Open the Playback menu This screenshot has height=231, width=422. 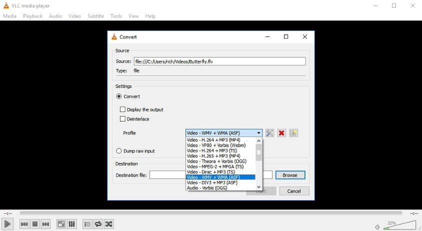click(x=33, y=16)
